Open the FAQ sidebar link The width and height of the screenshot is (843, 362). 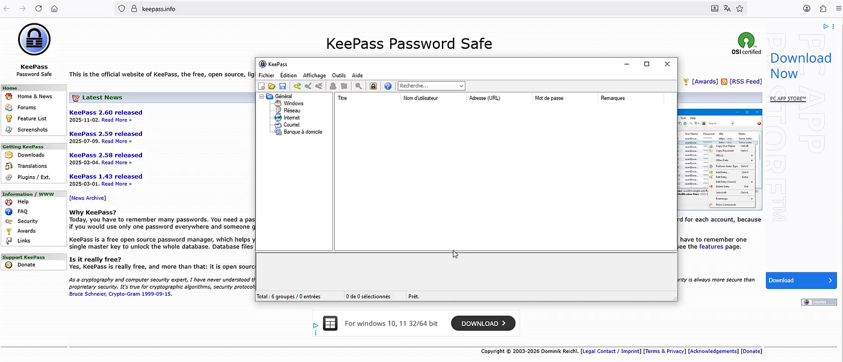point(22,211)
